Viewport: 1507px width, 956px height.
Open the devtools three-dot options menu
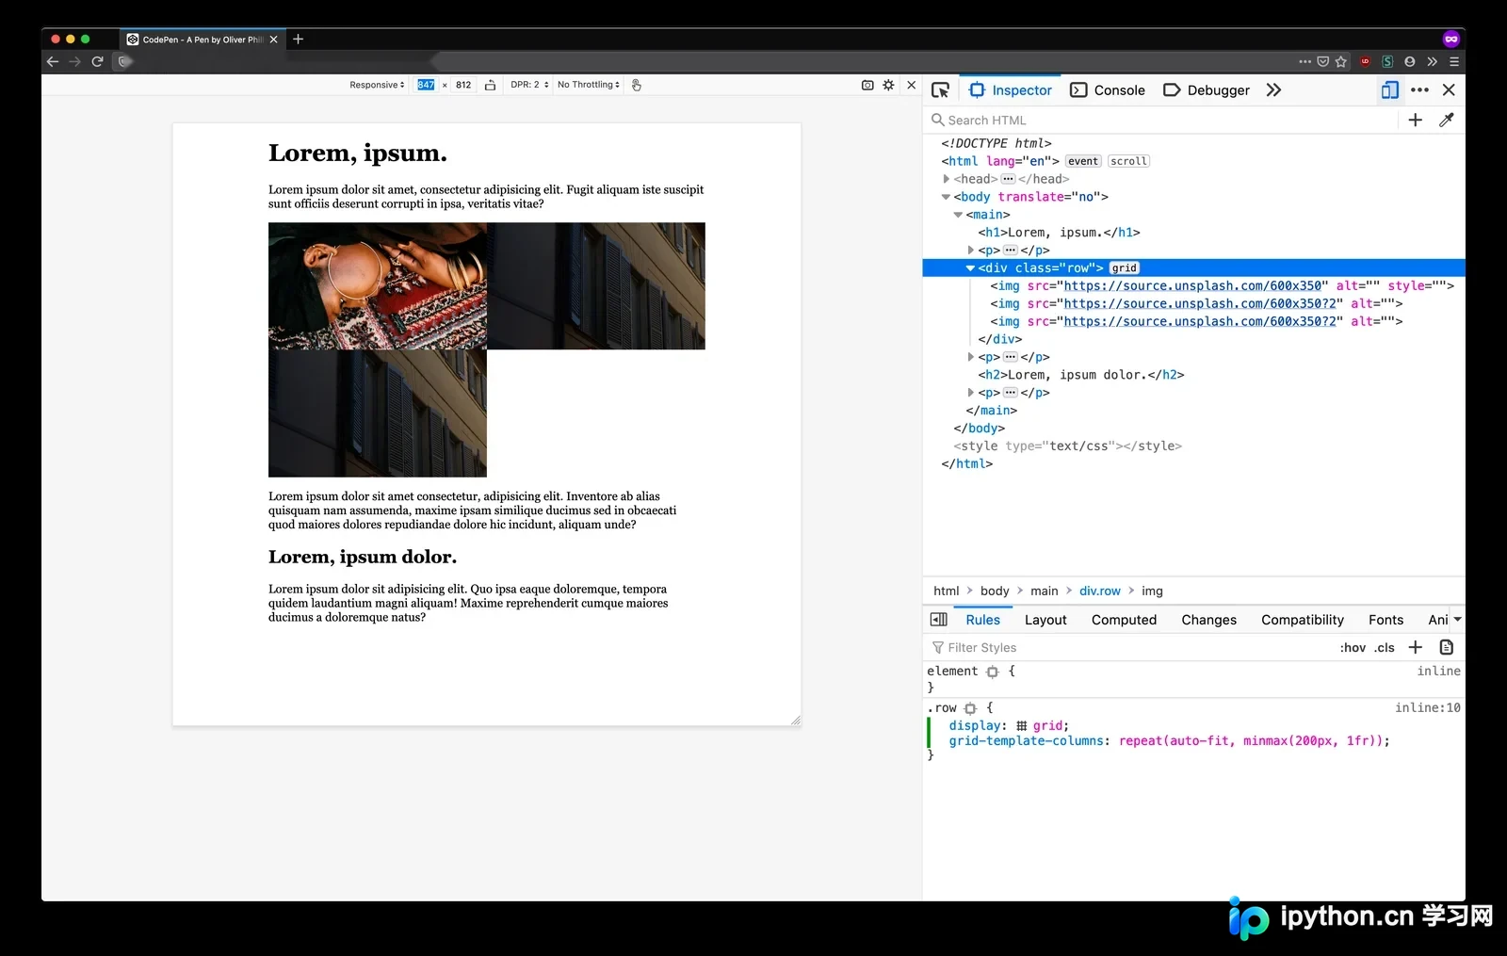pos(1420,89)
